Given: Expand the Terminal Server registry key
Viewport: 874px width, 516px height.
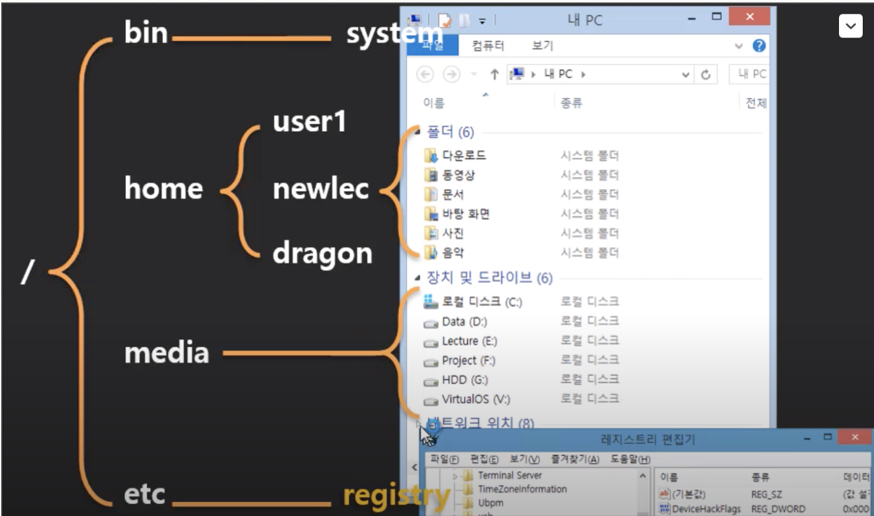Looking at the screenshot, I should pyautogui.click(x=455, y=477).
